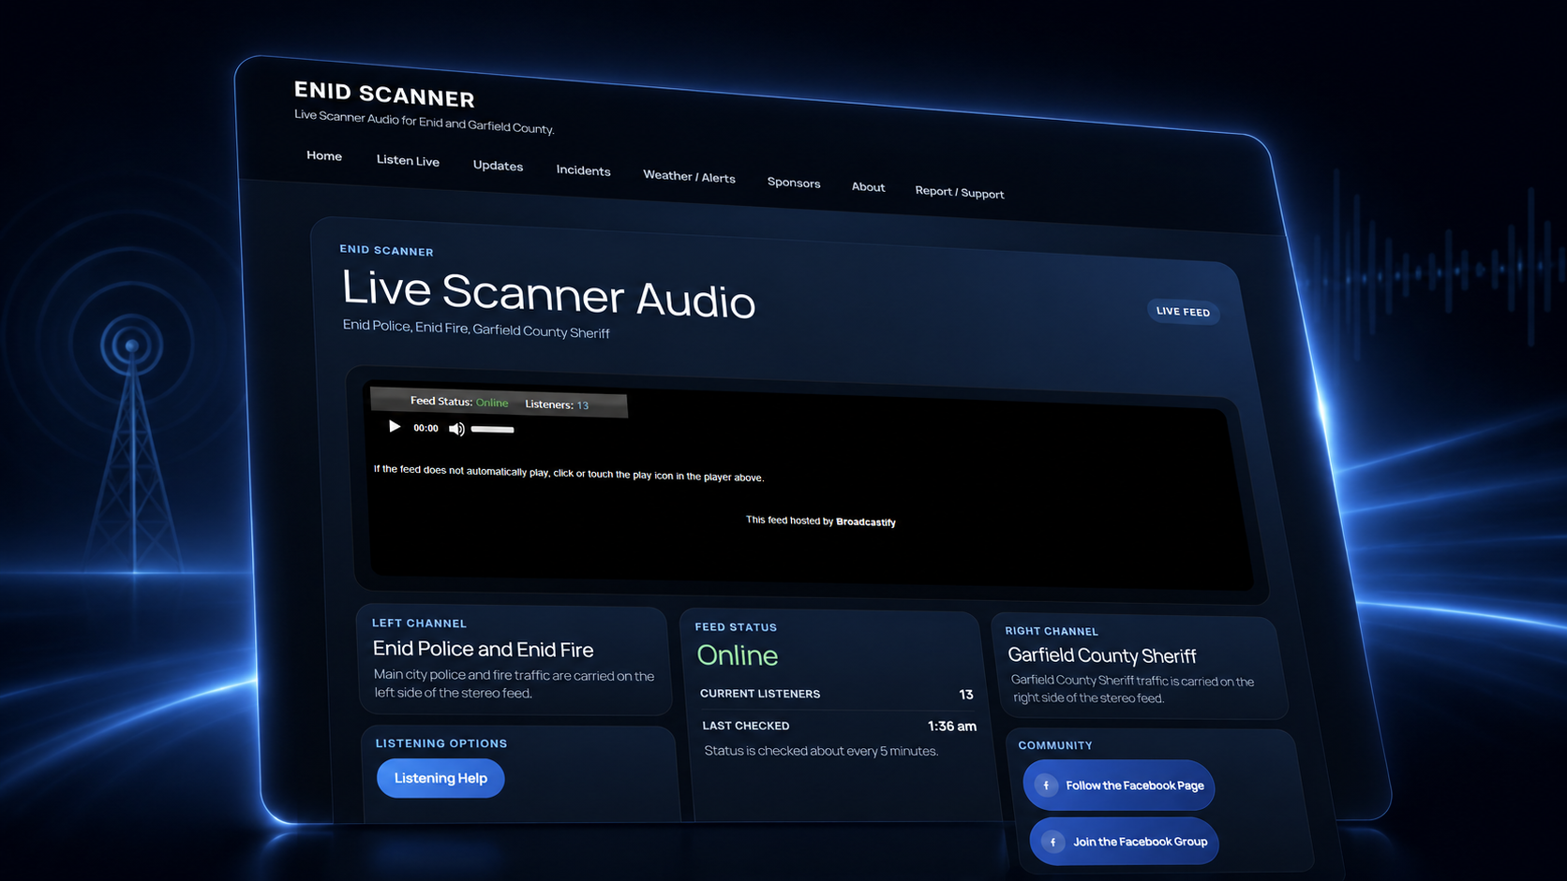Click the Facebook icon in Follow the Facebook Page
Image resolution: width=1567 pixels, height=881 pixels.
point(1046,785)
